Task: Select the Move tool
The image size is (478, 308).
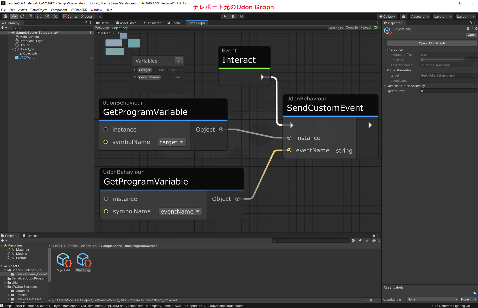Action: click(14, 16)
